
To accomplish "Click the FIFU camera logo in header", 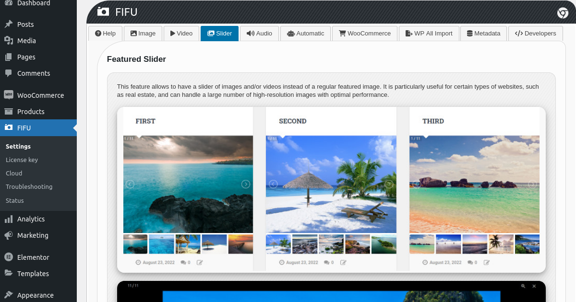I will [x=103, y=12].
